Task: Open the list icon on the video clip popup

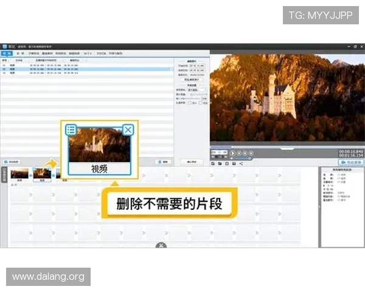Action: pos(71,130)
